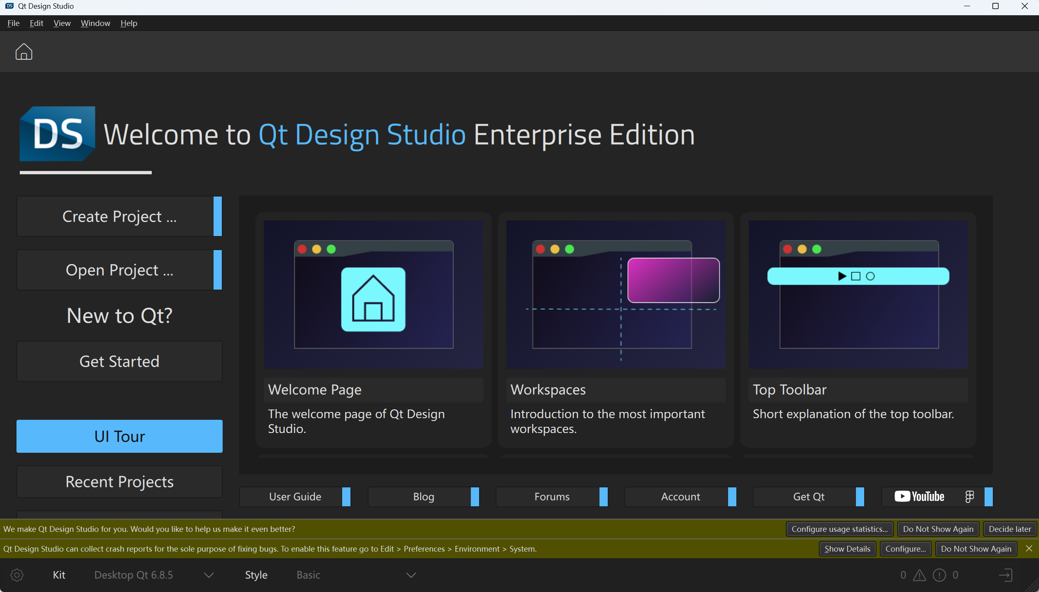The width and height of the screenshot is (1039, 592).
Task: Expand the Kit Desktop Qt 6.8.5 dropdown
Action: coord(209,575)
